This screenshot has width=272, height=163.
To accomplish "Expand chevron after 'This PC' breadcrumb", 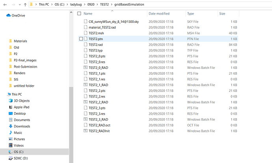I will tap(52, 4).
